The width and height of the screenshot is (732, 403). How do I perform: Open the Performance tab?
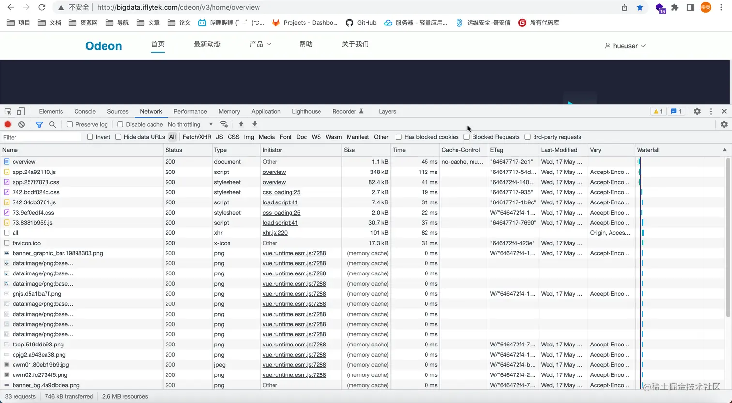click(x=190, y=111)
